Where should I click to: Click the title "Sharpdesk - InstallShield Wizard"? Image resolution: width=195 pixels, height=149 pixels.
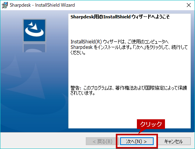coord(43,5)
